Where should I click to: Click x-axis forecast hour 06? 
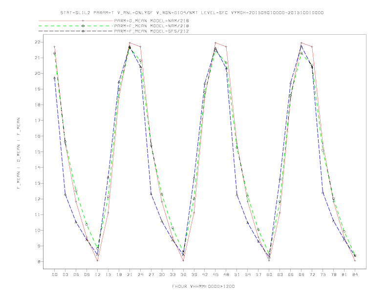point(76,275)
